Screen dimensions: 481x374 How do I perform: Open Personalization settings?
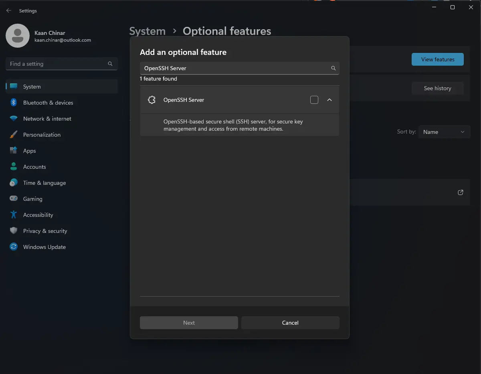62,135
